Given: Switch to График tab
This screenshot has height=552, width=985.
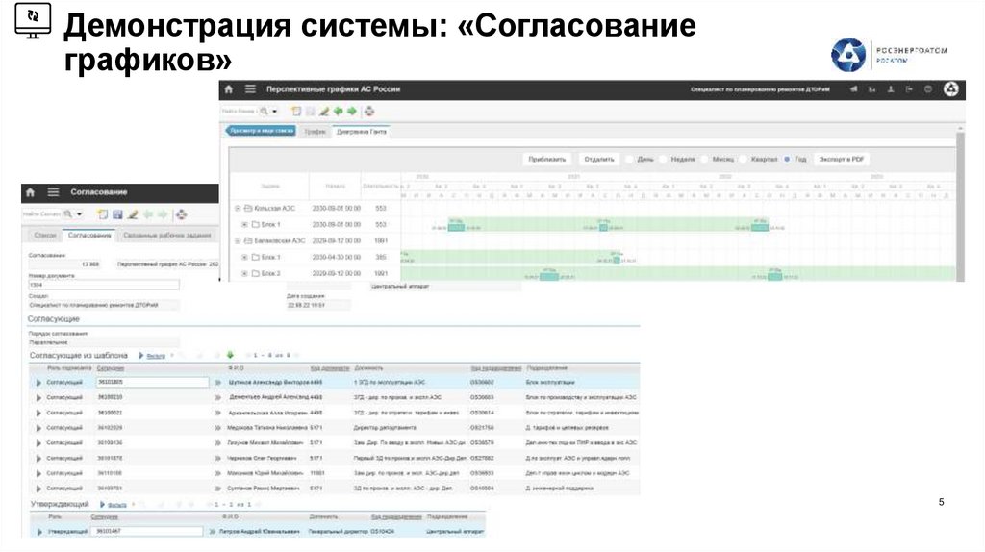Looking at the screenshot, I should [x=316, y=131].
